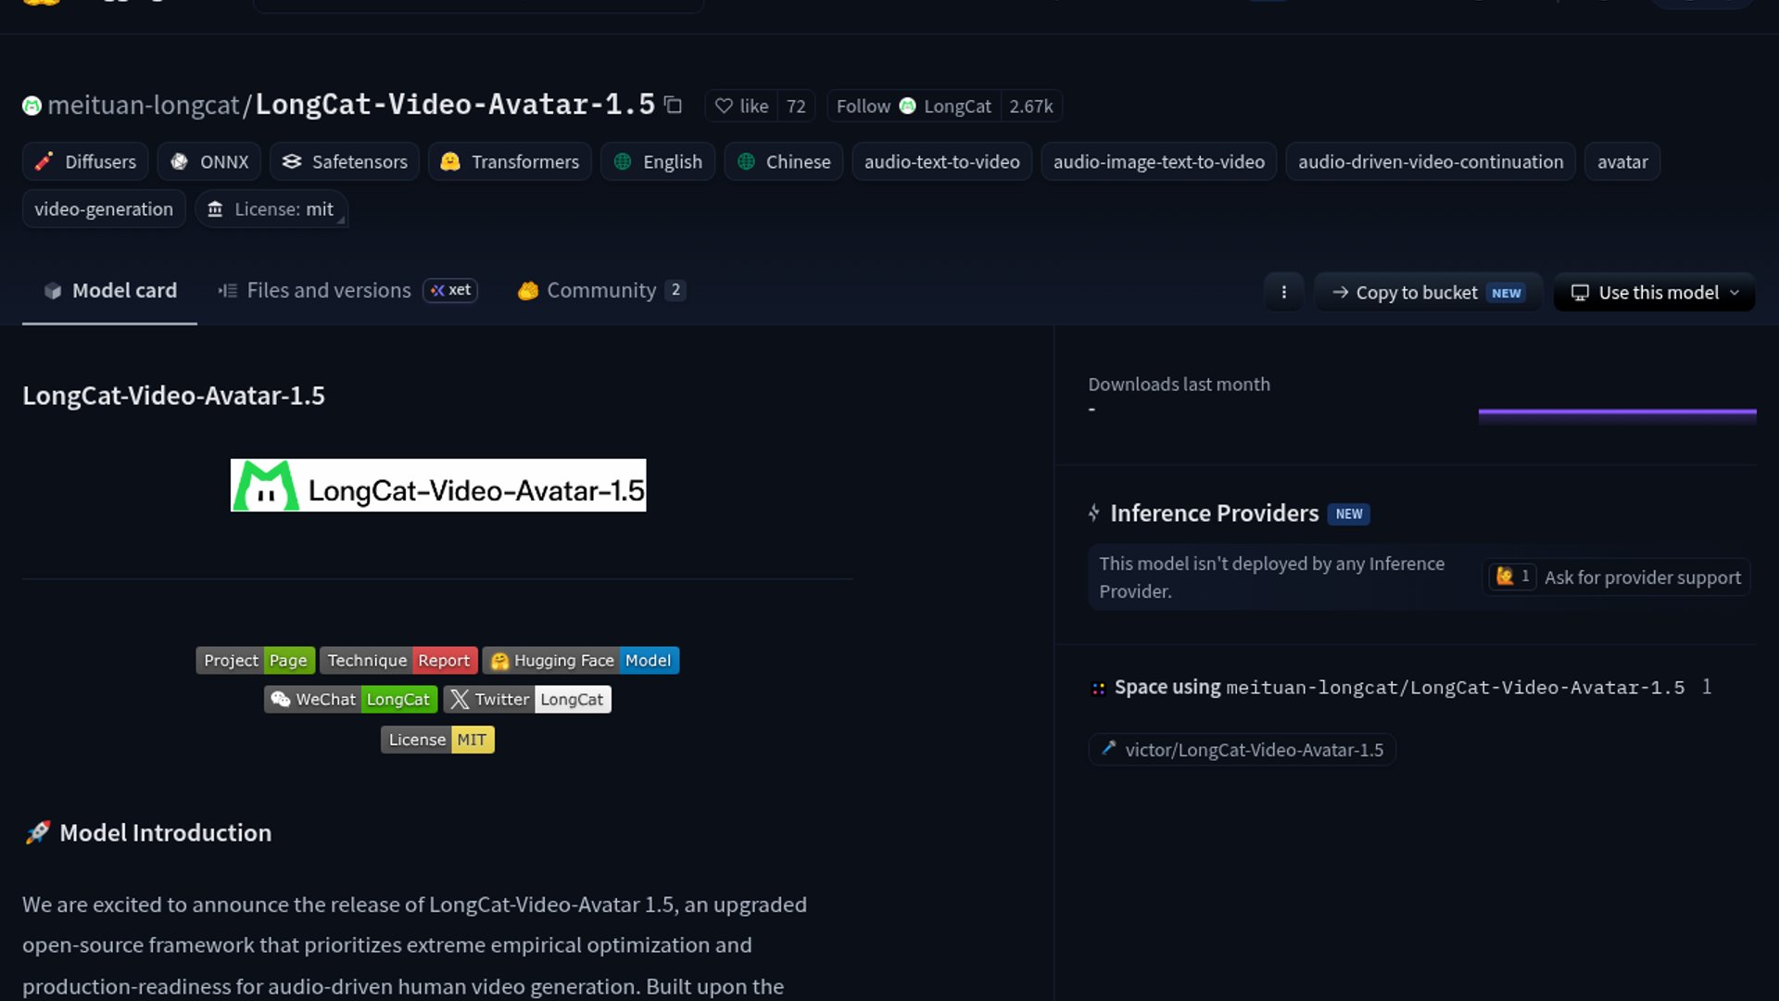Switch to the Model card tab

(109, 291)
